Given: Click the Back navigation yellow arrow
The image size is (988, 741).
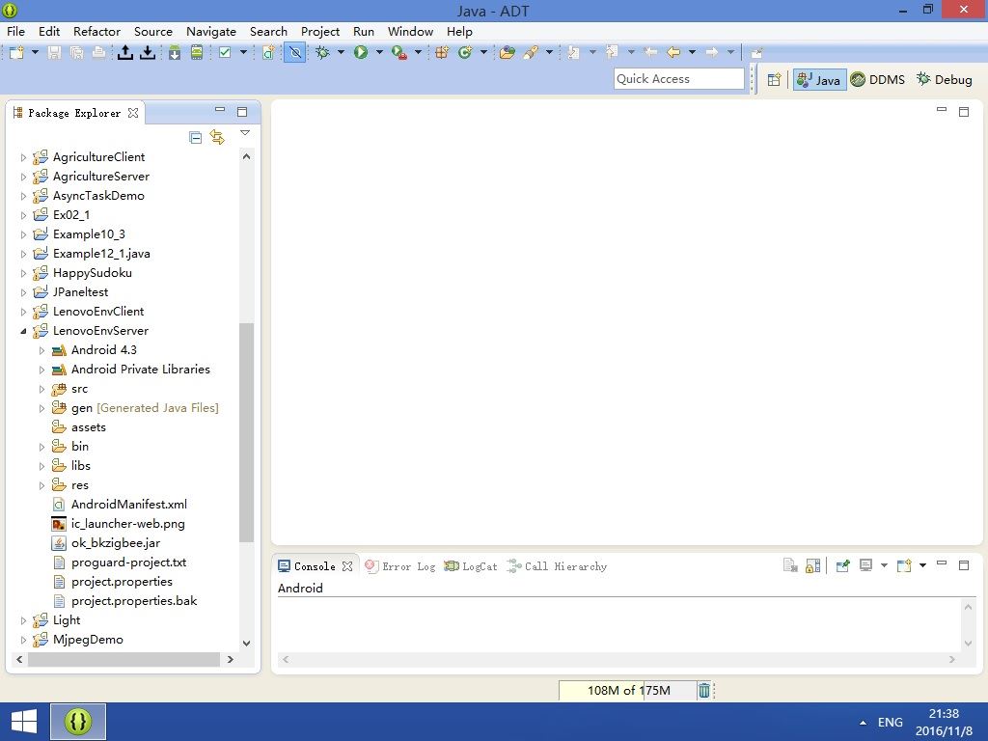Looking at the screenshot, I should click(673, 53).
